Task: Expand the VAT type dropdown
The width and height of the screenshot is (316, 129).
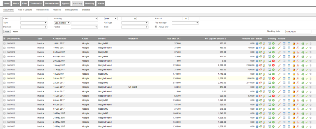Action: pos(135,23)
